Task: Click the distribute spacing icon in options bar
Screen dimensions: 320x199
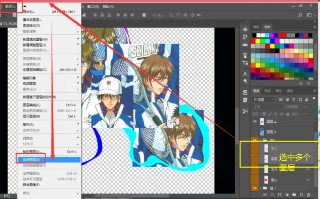Action: click(144, 15)
